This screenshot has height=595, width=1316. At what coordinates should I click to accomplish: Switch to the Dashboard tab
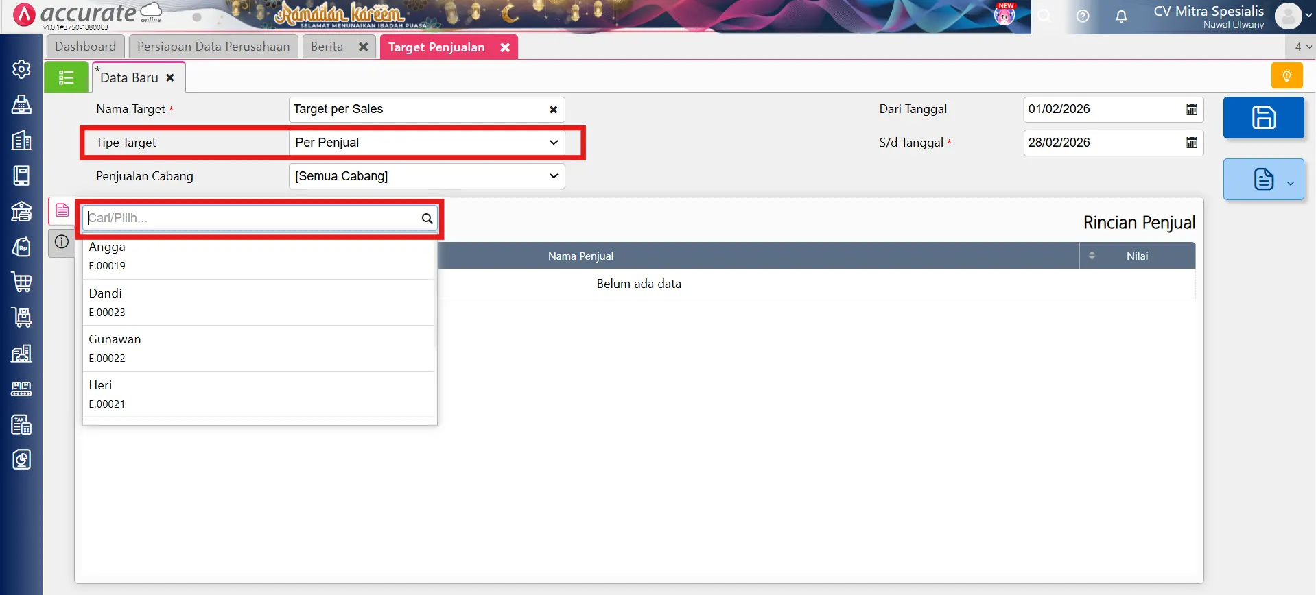86,47
